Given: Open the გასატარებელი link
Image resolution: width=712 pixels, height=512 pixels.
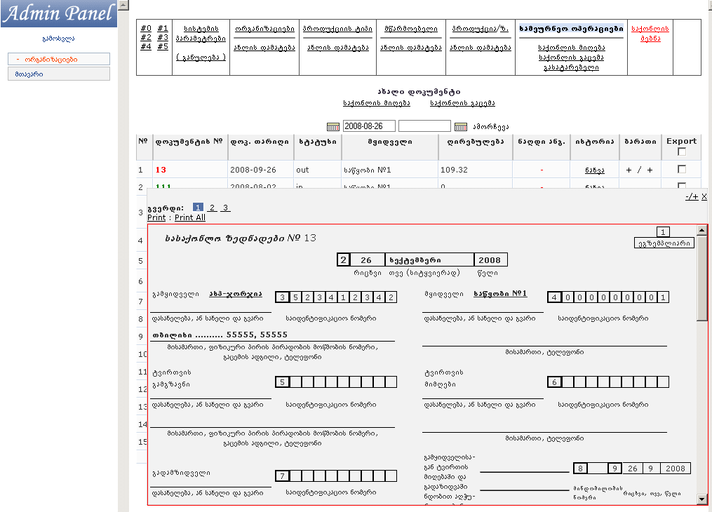Looking at the screenshot, I should pos(571,67).
